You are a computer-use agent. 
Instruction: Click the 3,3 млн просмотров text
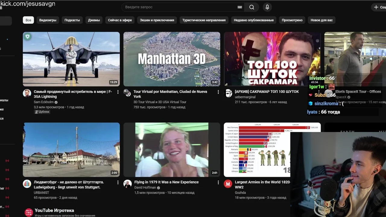pyautogui.click(x=49, y=107)
